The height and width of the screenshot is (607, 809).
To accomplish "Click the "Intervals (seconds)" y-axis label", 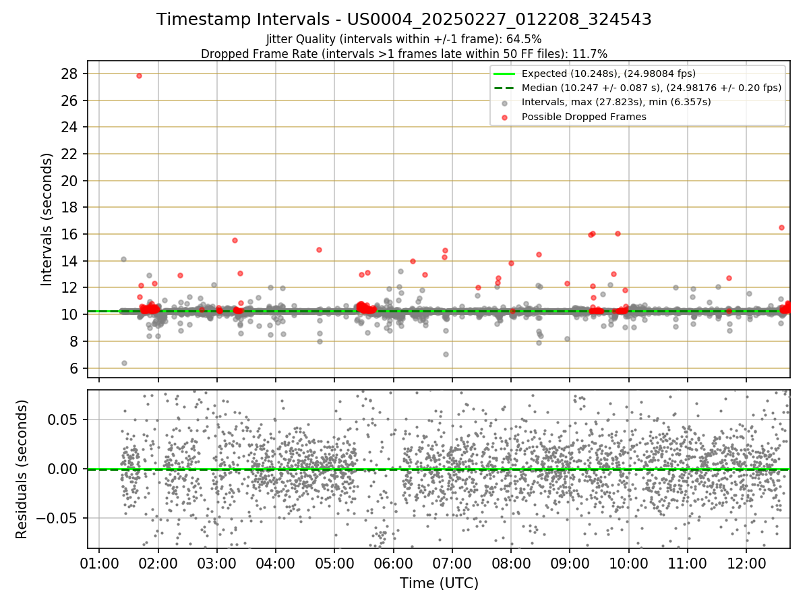I will [x=47, y=219].
